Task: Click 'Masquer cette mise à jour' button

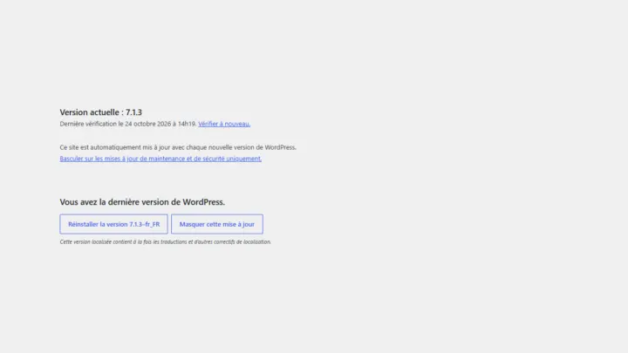Action: coord(216,224)
